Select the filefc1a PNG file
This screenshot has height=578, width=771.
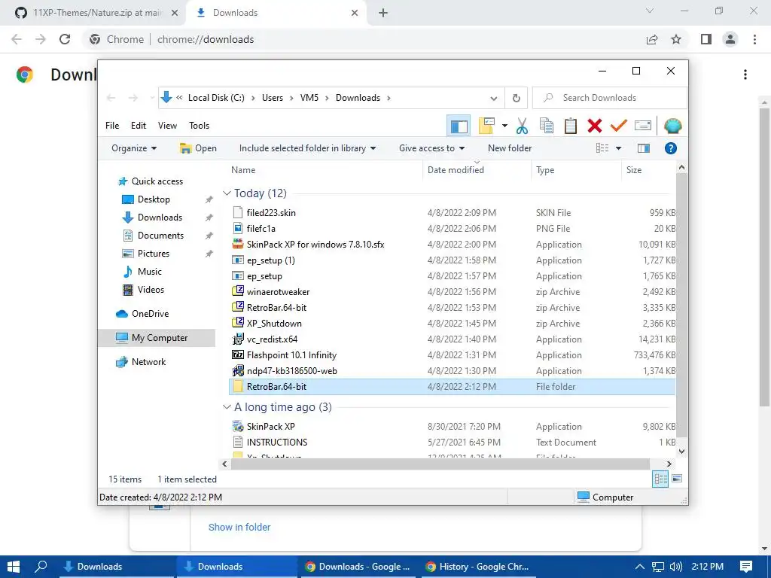pos(453,229)
